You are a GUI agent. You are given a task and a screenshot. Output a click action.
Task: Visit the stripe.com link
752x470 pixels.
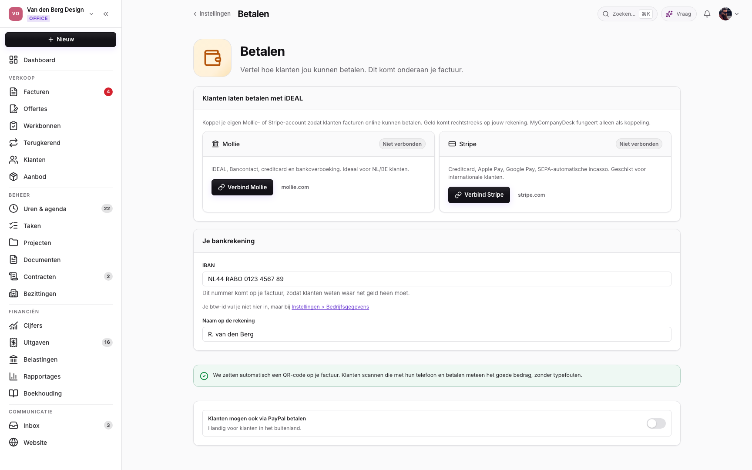coord(531,195)
